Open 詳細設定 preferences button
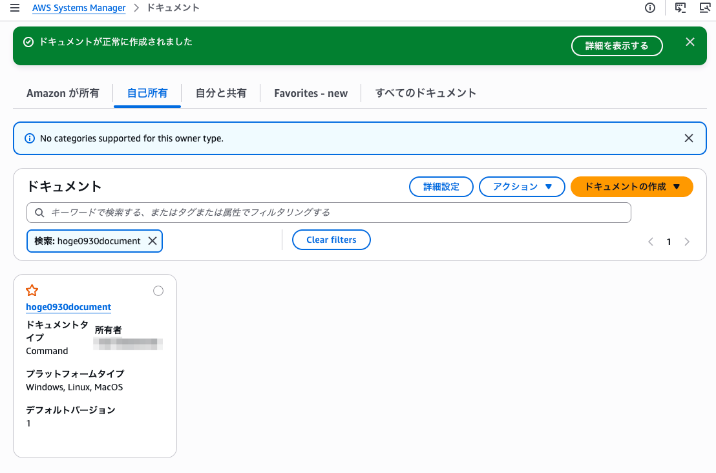 [x=441, y=187]
